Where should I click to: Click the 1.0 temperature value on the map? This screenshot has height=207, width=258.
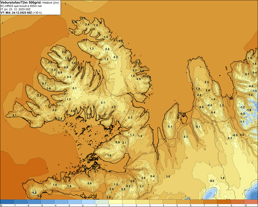point(222,178)
